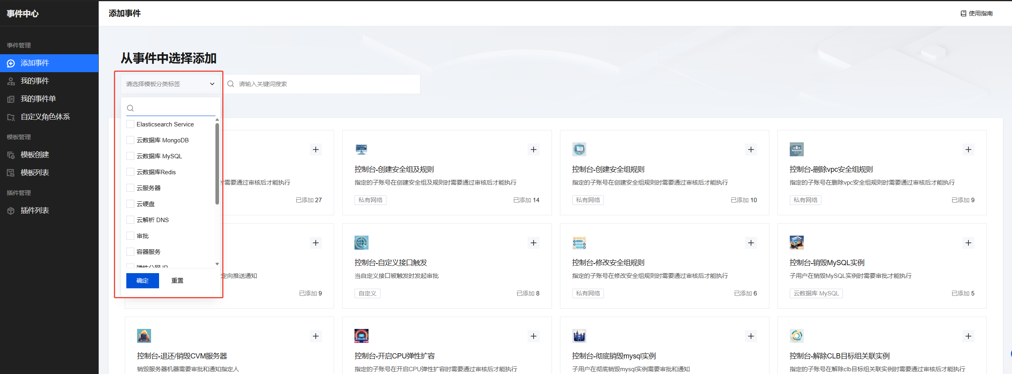
Task: Click the 已添加 10 count text
Action: point(744,200)
